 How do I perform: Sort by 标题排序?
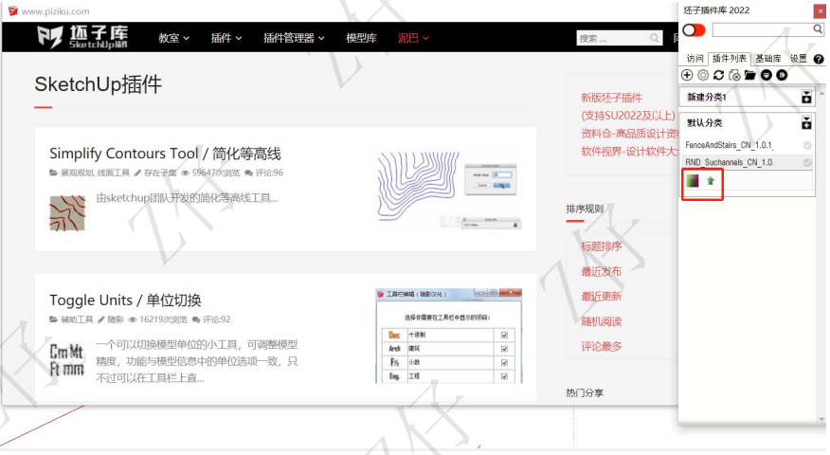point(602,246)
